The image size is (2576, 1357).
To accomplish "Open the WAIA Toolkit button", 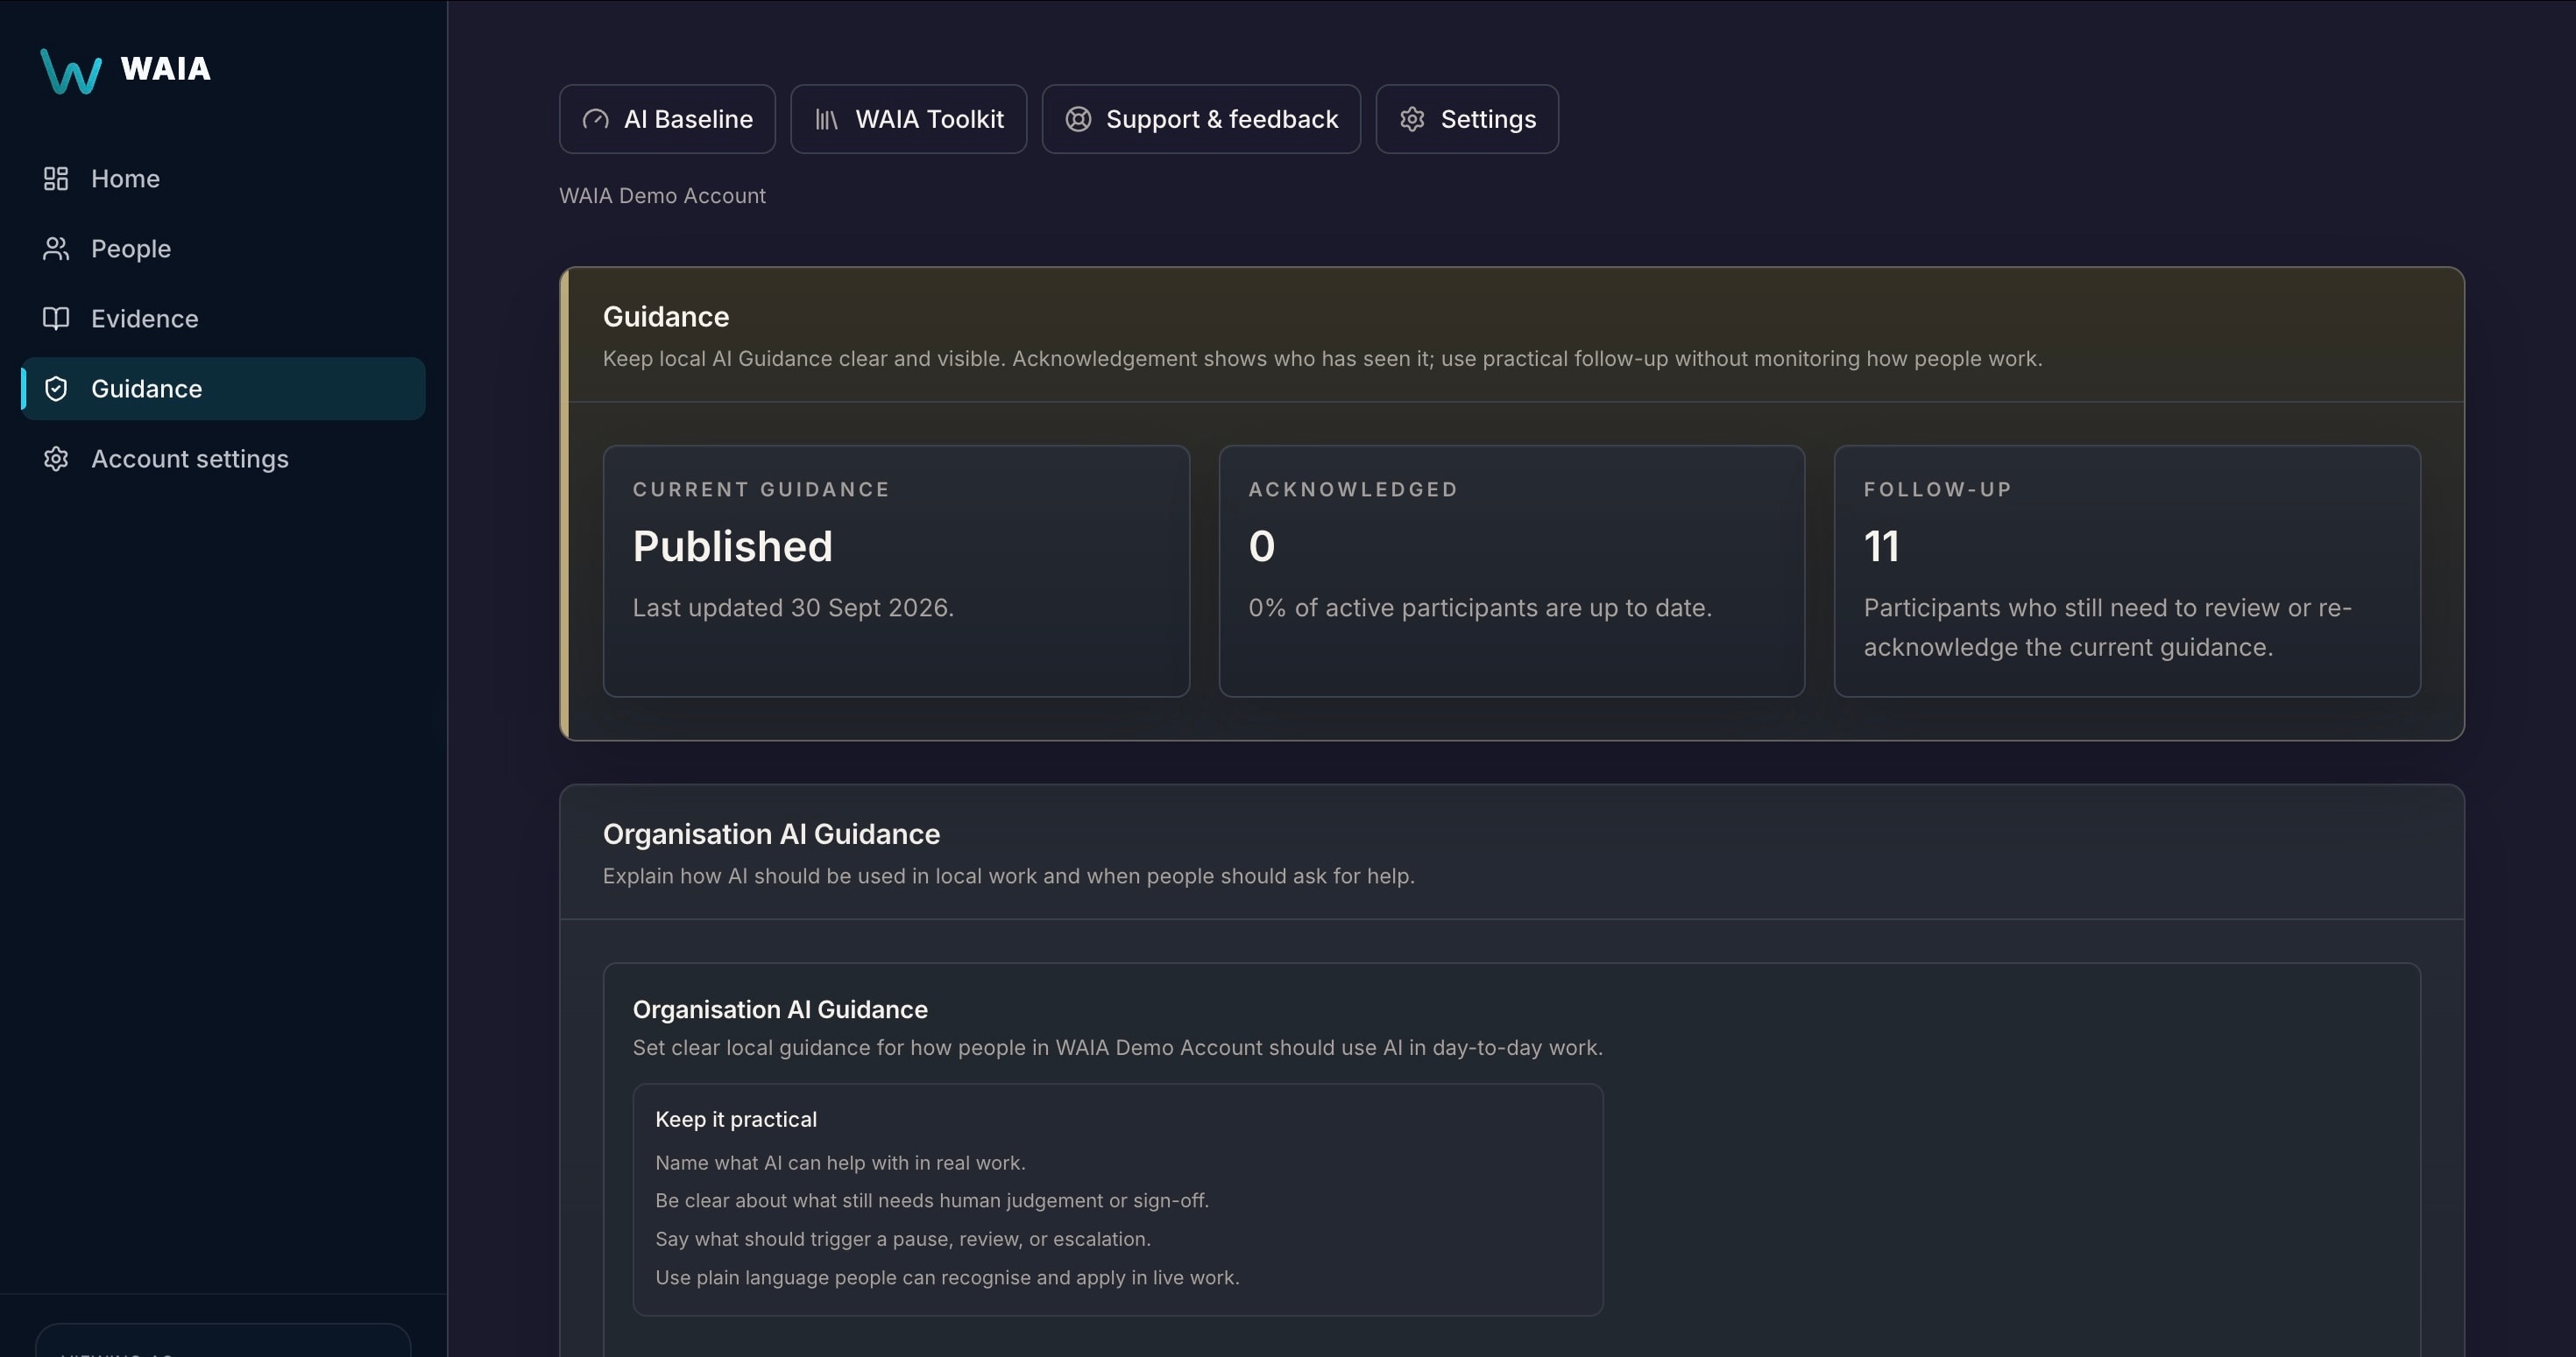I will coord(908,119).
